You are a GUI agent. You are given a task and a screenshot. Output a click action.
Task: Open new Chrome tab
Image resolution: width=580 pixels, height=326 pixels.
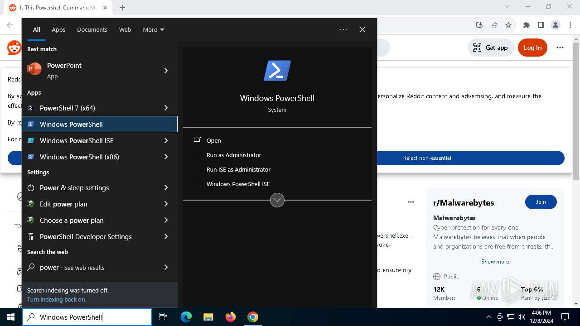(122, 7)
